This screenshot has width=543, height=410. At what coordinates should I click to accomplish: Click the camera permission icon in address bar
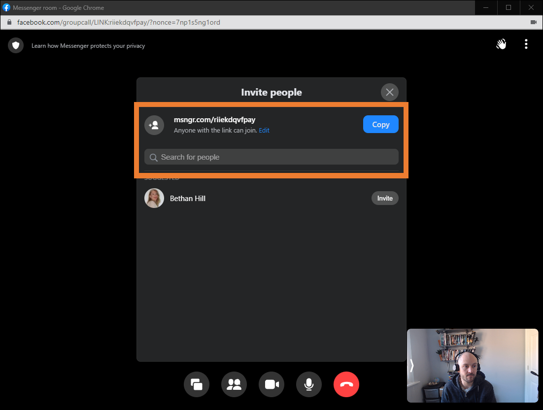[x=533, y=22]
